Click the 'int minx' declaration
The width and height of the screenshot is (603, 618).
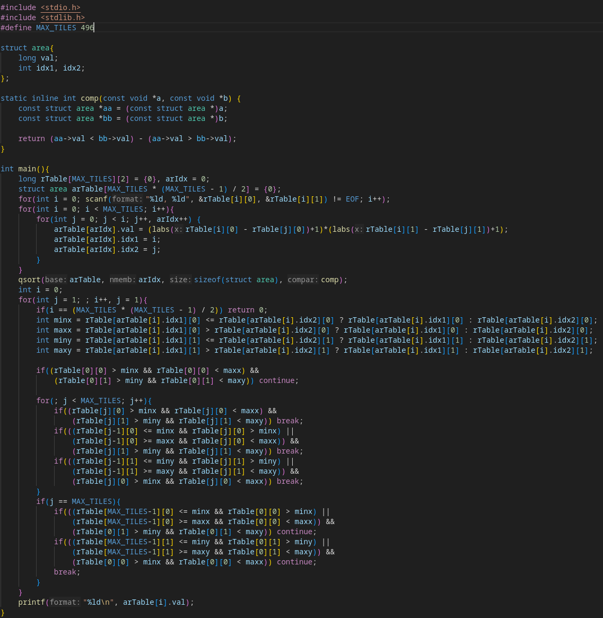pyautogui.click(x=54, y=320)
